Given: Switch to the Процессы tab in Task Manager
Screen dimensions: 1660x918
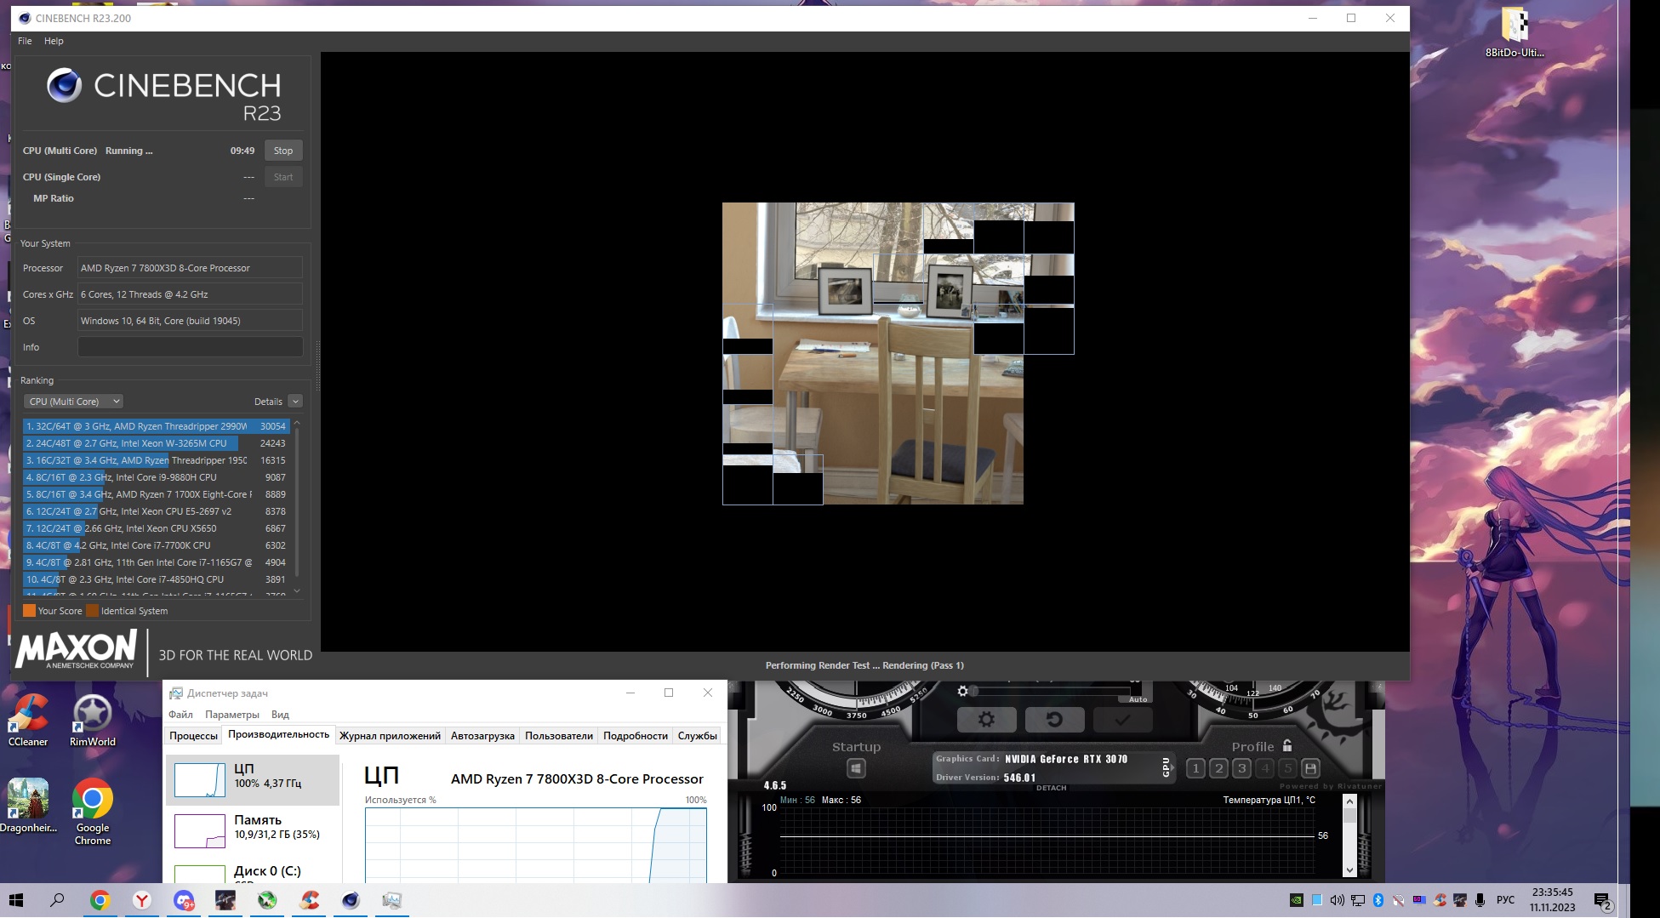Looking at the screenshot, I should click(x=193, y=736).
